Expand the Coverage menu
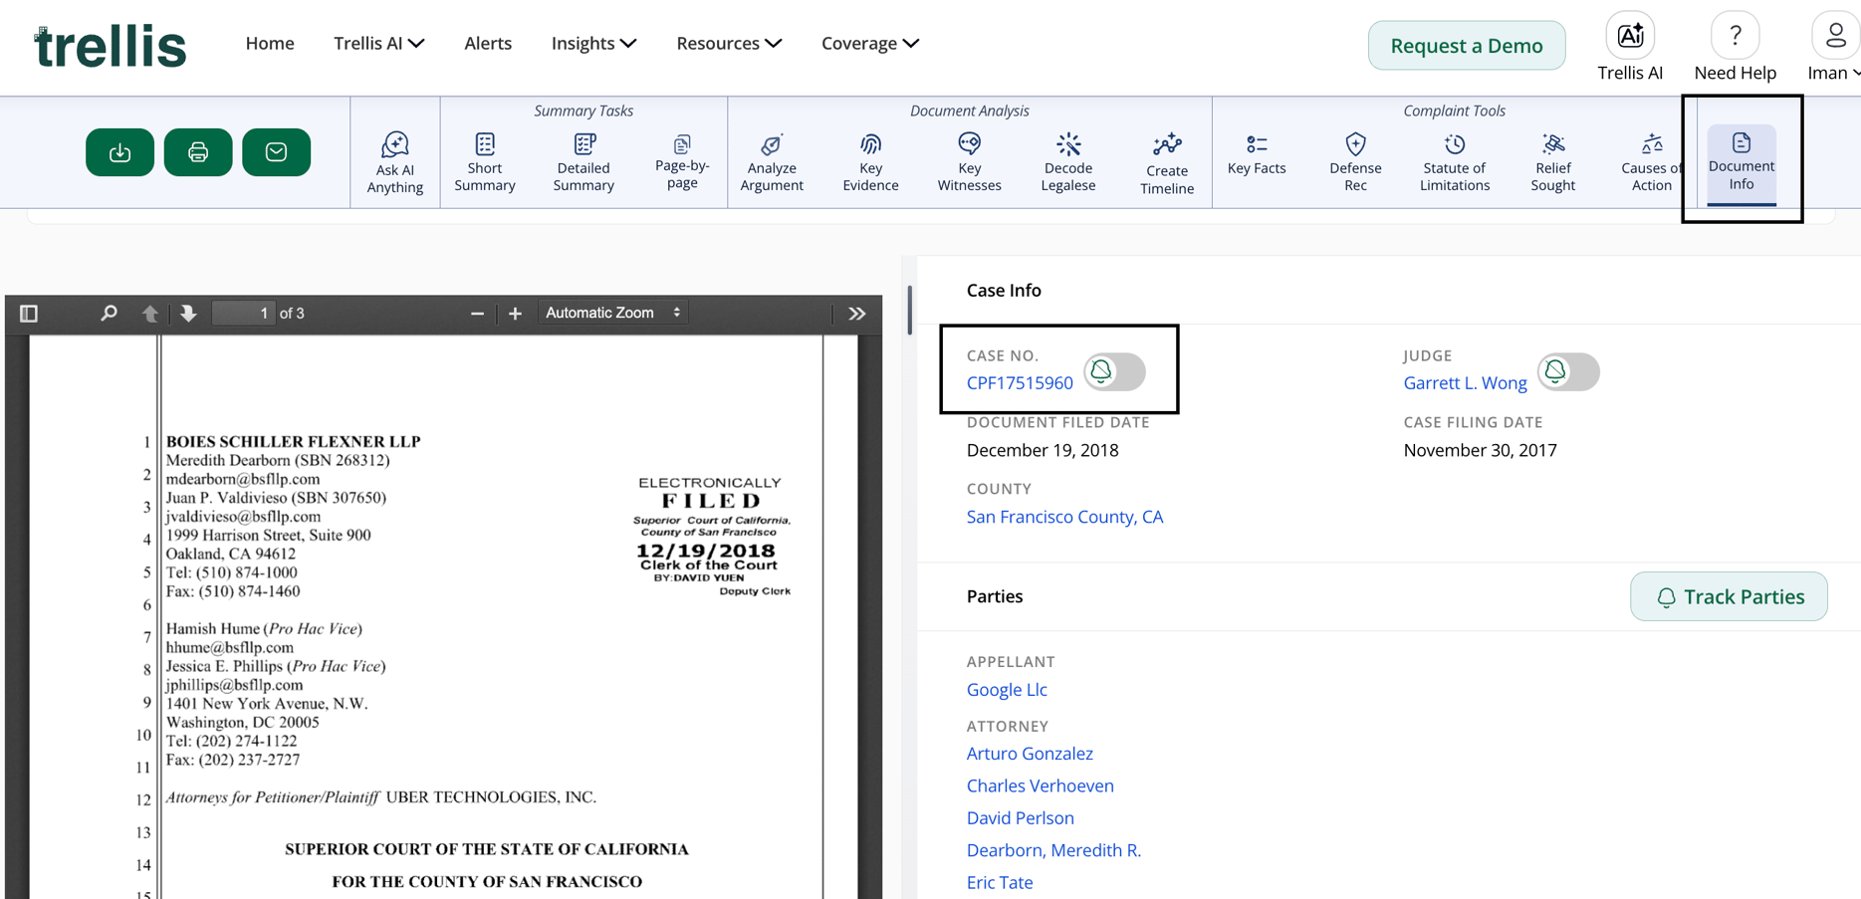This screenshot has height=899, width=1861. [x=869, y=43]
